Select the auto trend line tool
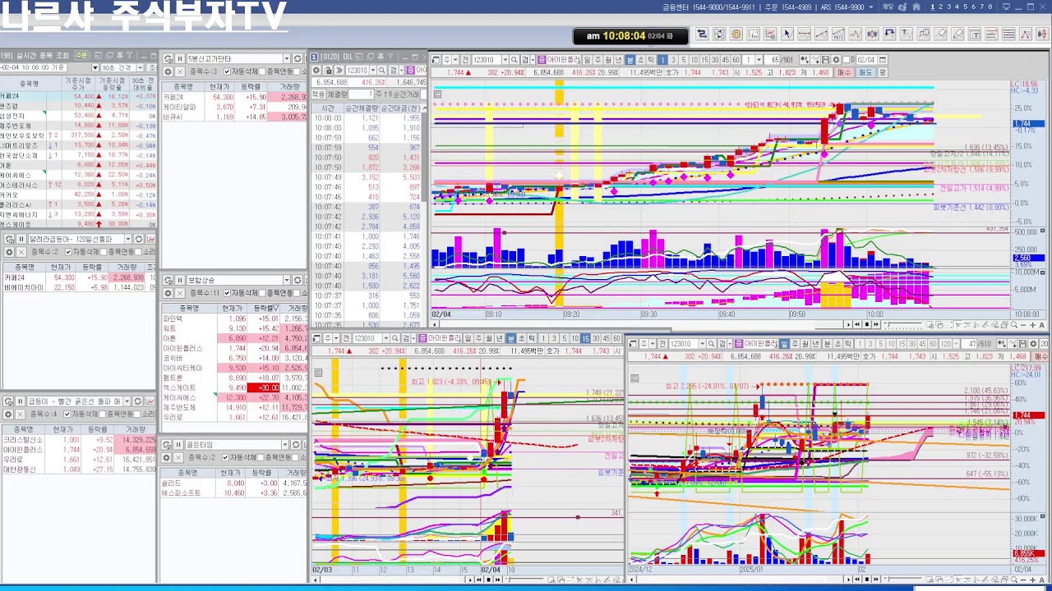This screenshot has width=1052, height=591. tap(838, 34)
